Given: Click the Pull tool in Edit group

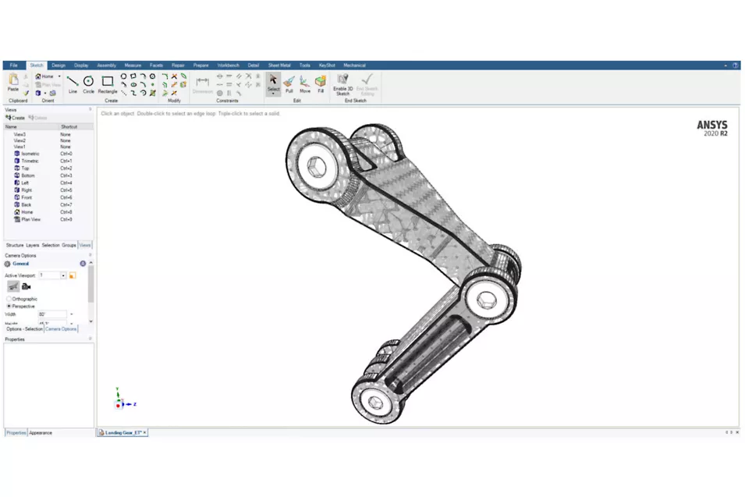Looking at the screenshot, I should tap(289, 82).
